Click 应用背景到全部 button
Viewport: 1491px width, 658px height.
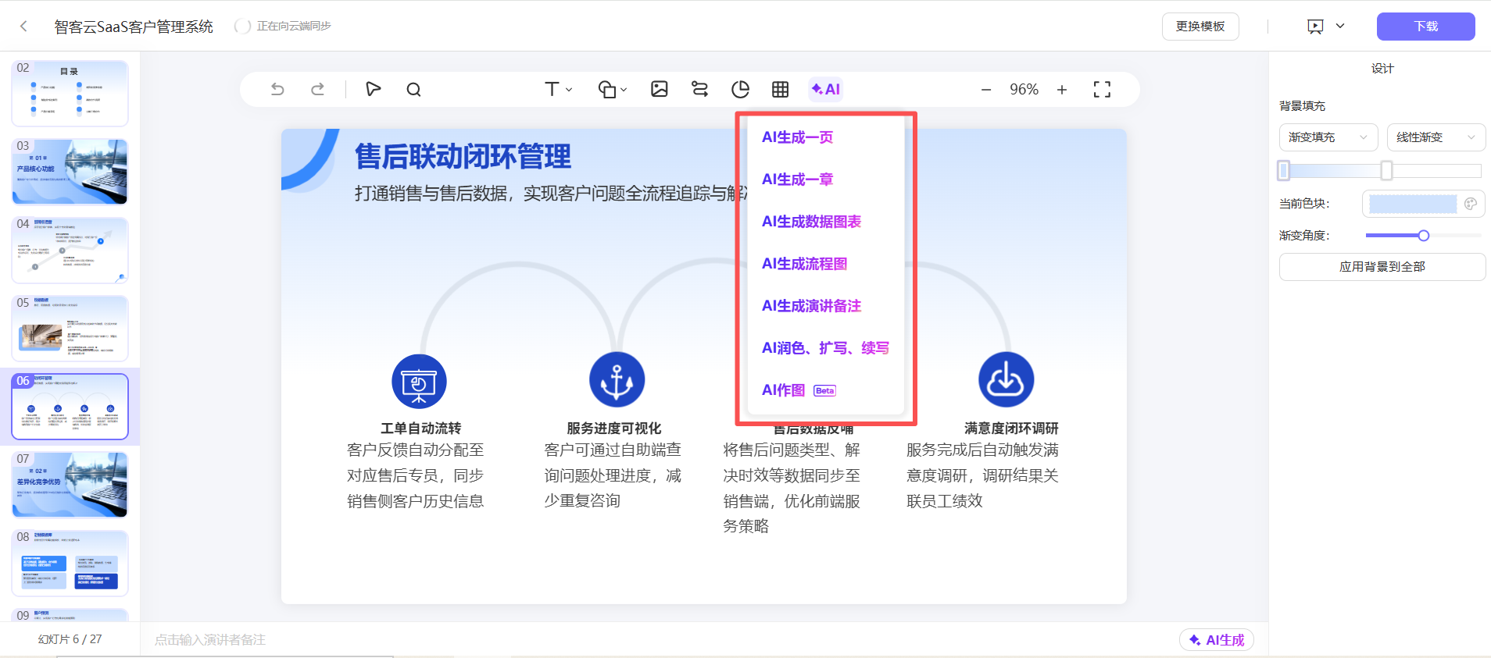pos(1382,267)
